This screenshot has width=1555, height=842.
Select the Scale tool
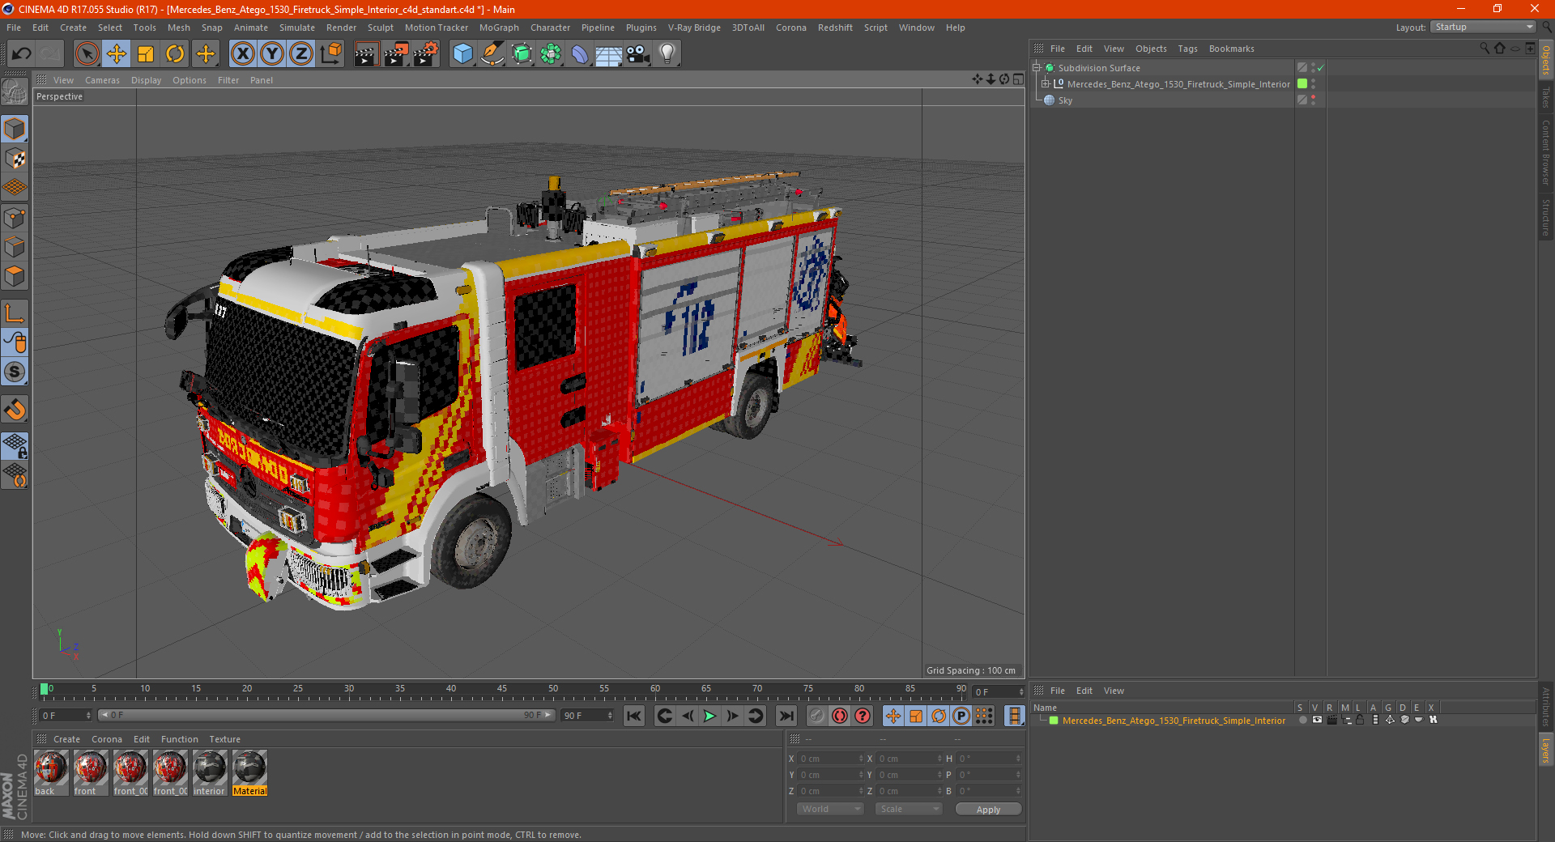tap(146, 54)
